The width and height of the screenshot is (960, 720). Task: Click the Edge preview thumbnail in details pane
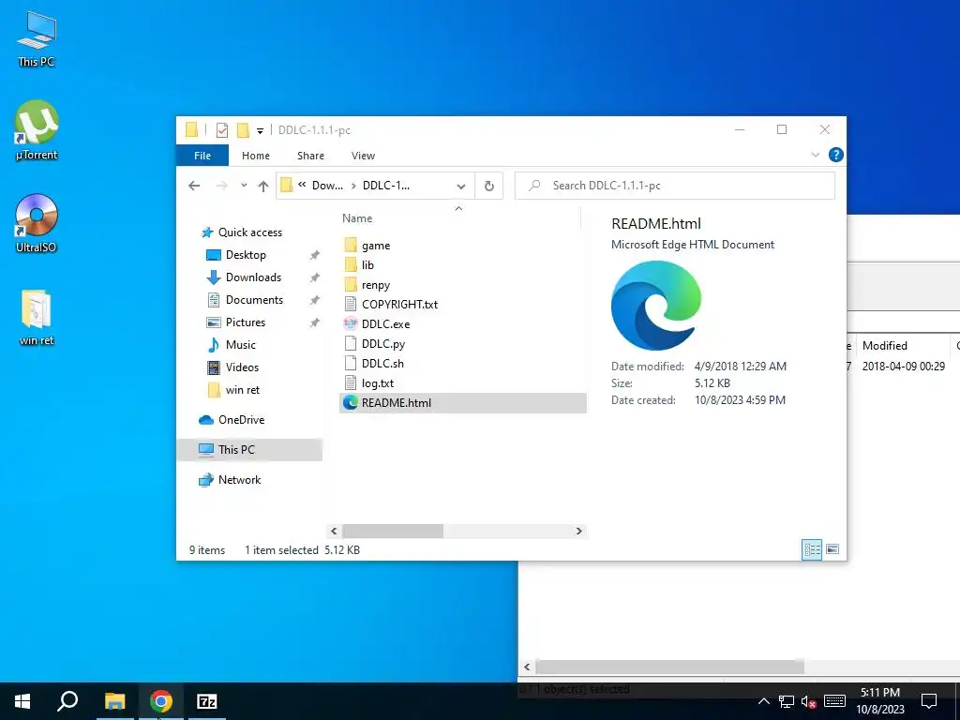point(655,305)
